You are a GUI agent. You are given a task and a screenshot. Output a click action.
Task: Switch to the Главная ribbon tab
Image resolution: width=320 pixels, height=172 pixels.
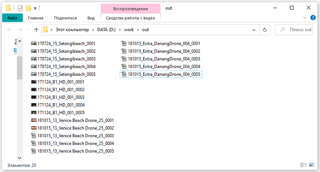35,18
